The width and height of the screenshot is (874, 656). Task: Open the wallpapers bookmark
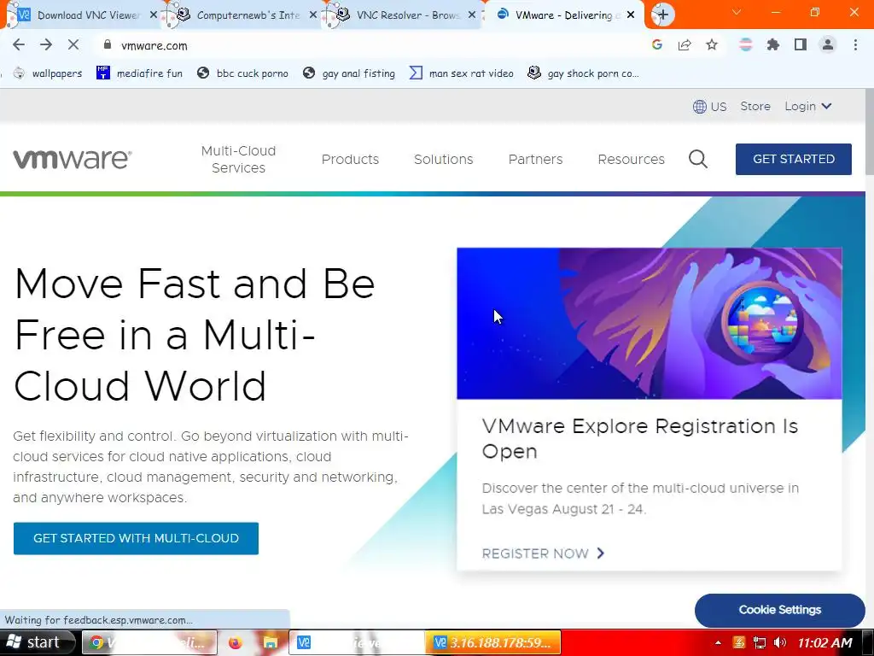coord(48,73)
